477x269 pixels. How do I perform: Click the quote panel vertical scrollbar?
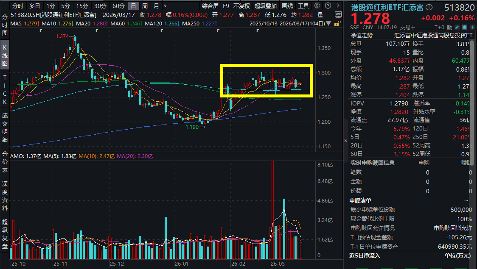click(x=474, y=127)
